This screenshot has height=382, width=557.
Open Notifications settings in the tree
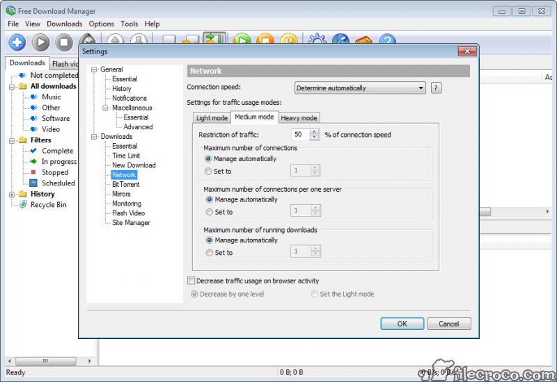[x=130, y=98]
